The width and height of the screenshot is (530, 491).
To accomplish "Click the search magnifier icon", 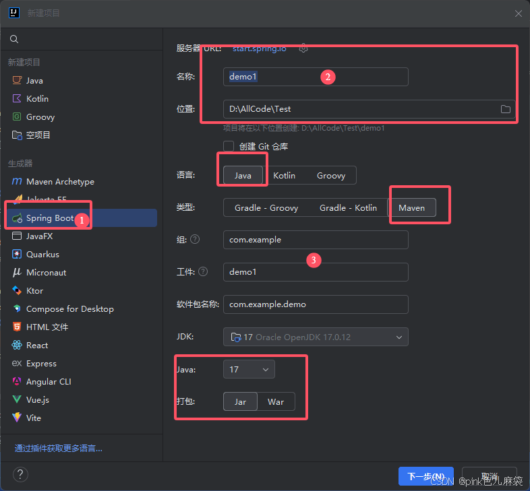I will [x=14, y=39].
